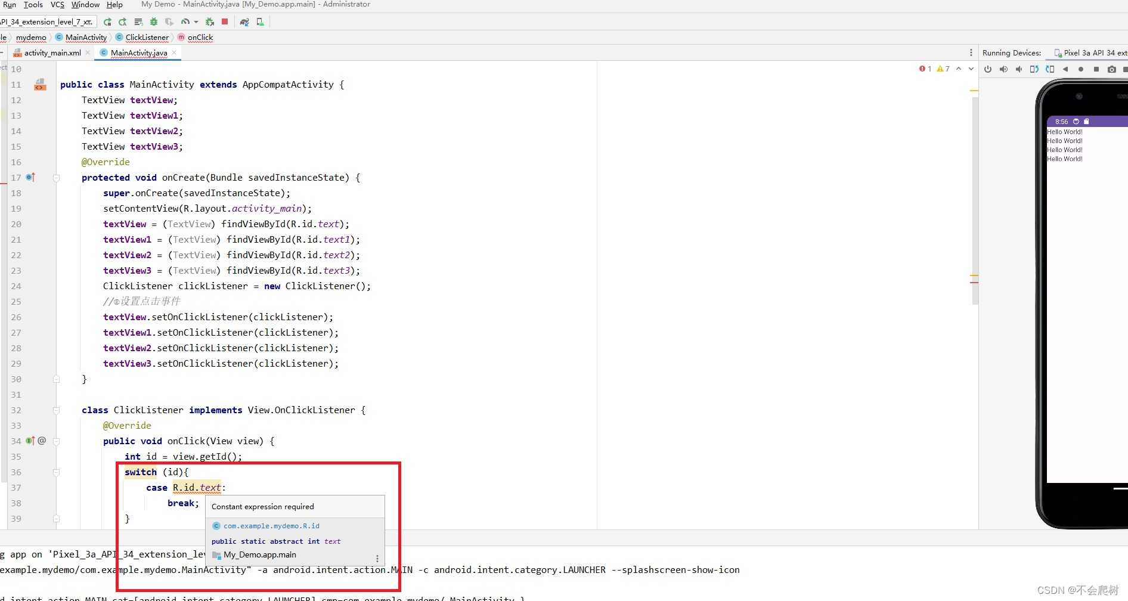
Task: Click the implements gutter icon on line 34
Action: pyautogui.click(x=30, y=441)
